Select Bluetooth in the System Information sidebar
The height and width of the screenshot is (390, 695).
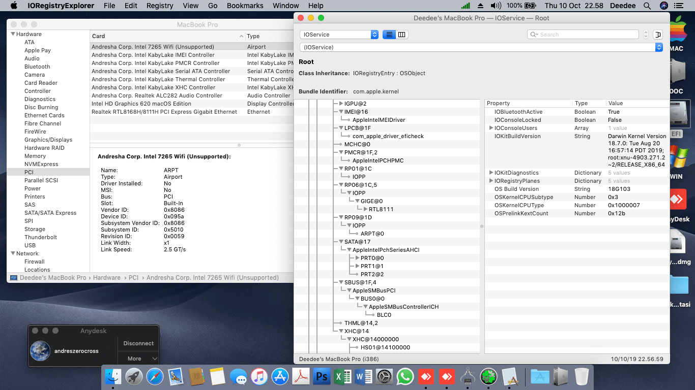[x=37, y=67]
